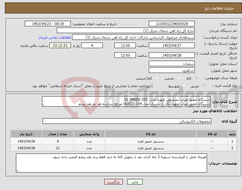Click the گروه کالا field محصولات الکترونیکی
This screenshot has width=242, height=190.
tap(127, 121)
